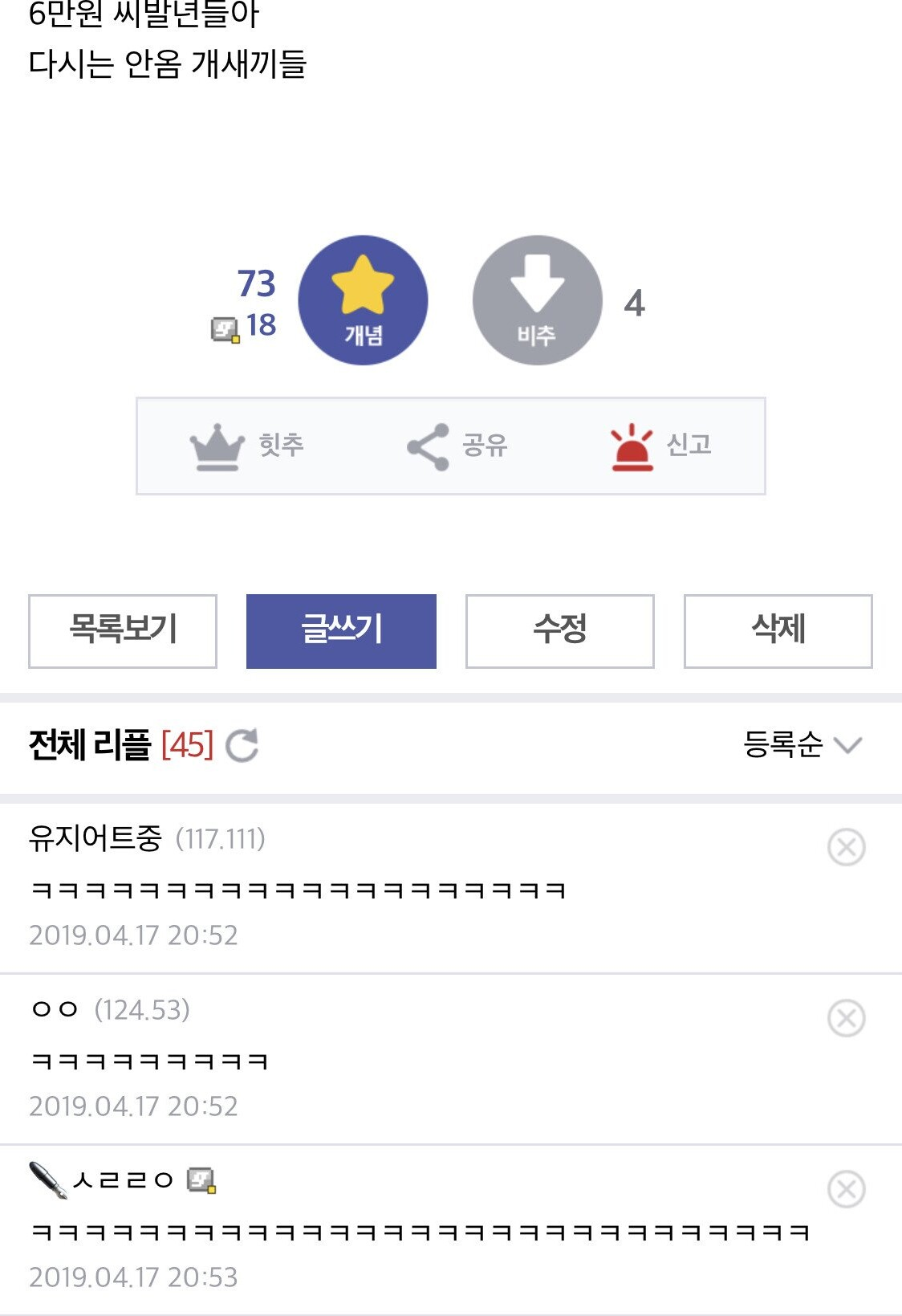Go back to list with 목록보기
The width and height of the screenshot is (902, 1316).
123,631
